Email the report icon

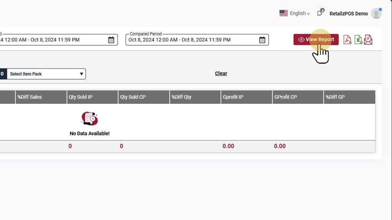(368, 40)
